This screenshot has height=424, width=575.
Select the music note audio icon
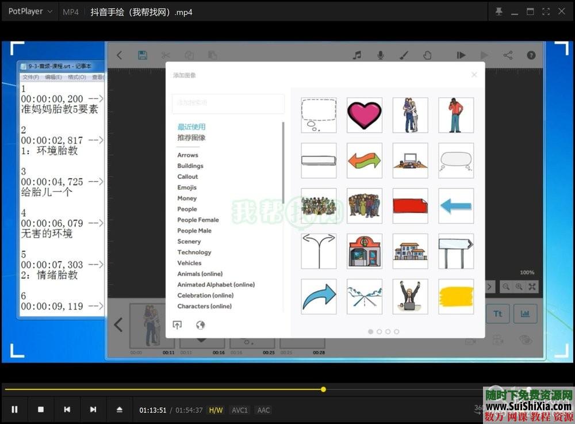point(356,55)
